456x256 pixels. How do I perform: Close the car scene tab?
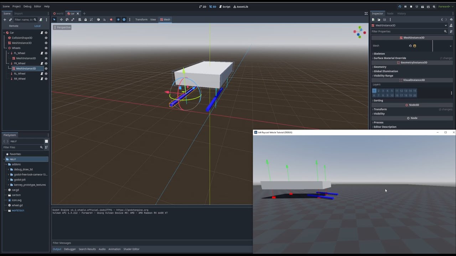coord(78,14)
